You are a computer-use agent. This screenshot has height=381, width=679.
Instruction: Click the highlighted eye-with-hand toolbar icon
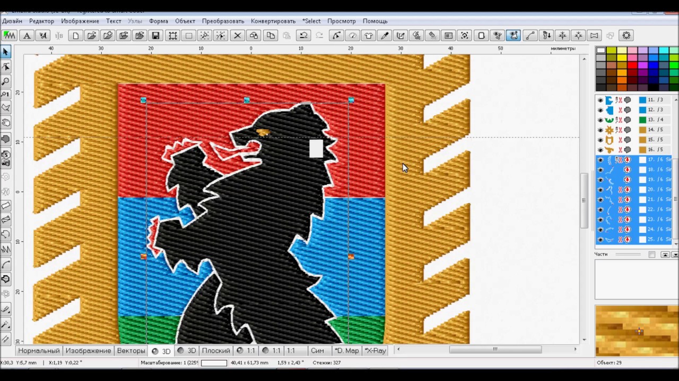coord(513,35)
